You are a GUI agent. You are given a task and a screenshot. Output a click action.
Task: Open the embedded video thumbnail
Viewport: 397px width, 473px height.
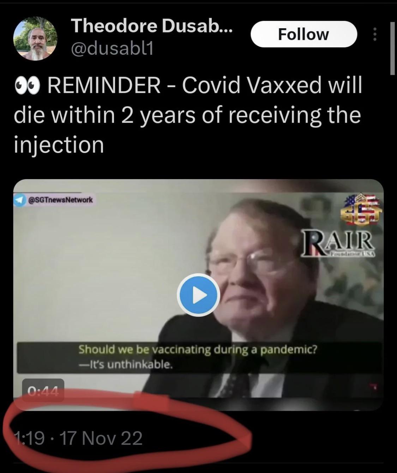tap(198, 295)
